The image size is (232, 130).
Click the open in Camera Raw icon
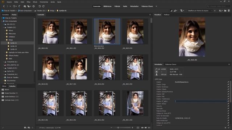point(34,6)
